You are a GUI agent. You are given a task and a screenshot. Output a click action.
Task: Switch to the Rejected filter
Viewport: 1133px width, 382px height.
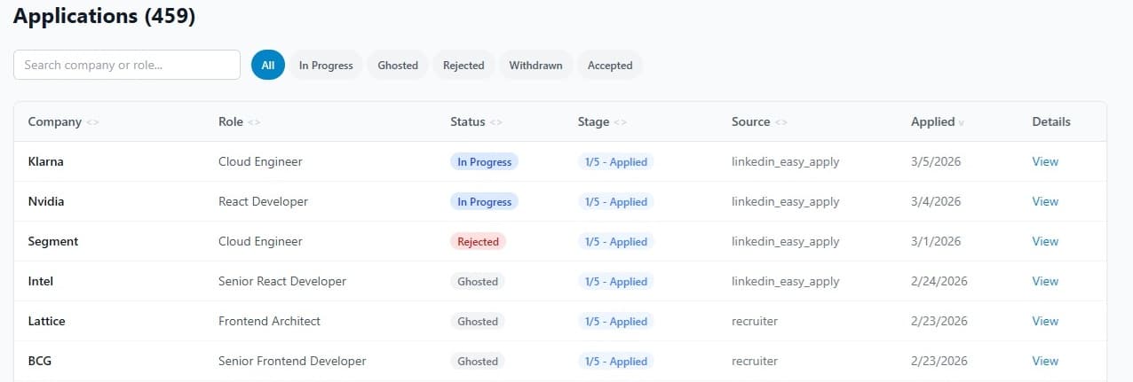point(463,65)
